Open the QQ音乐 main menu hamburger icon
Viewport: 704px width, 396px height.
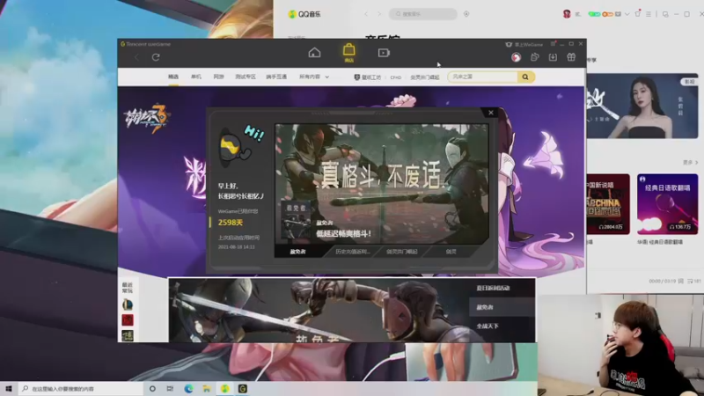(649, 14)
